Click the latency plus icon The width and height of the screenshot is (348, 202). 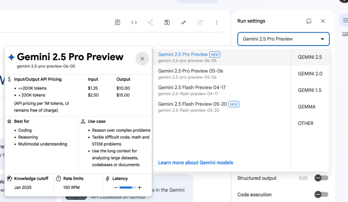[139, 187]
